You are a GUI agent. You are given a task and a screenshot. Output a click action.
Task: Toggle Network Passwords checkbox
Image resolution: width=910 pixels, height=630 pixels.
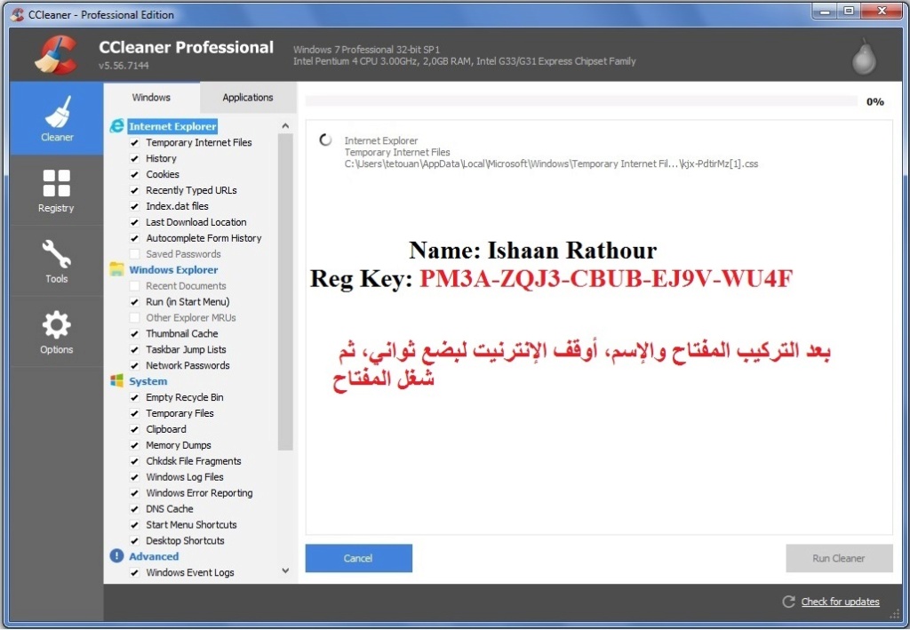[x=135, y=365]
